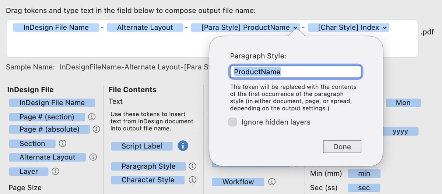Click the Script Label token
This screenshot has height=194, width=442.
(142, 146)
